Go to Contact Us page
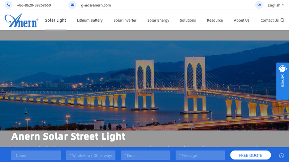This screenshot has height=162, width=289. pyautogui.click(x=269, y=20)
